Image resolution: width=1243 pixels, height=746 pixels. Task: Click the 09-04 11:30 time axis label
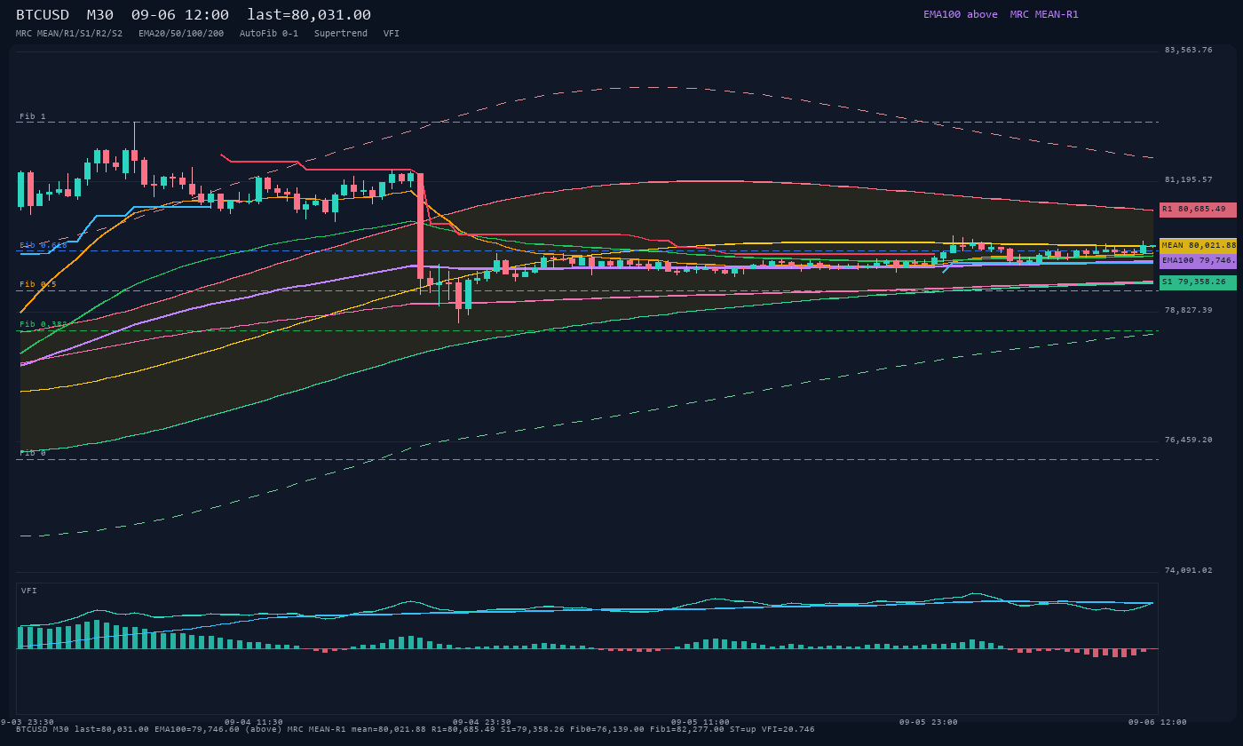point(254,722)
